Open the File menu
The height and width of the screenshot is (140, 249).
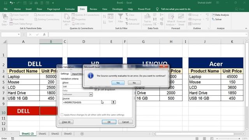[5, 9]
